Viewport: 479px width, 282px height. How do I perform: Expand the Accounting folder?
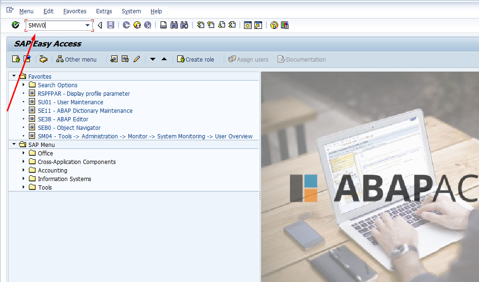tap(24, 170)
